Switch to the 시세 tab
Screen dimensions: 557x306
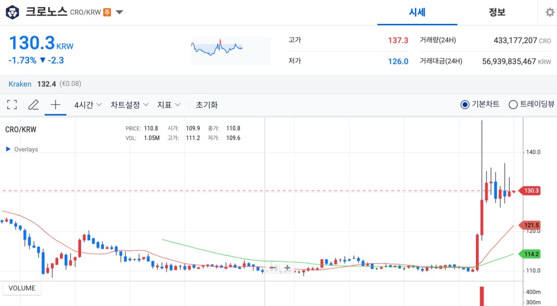417,12
